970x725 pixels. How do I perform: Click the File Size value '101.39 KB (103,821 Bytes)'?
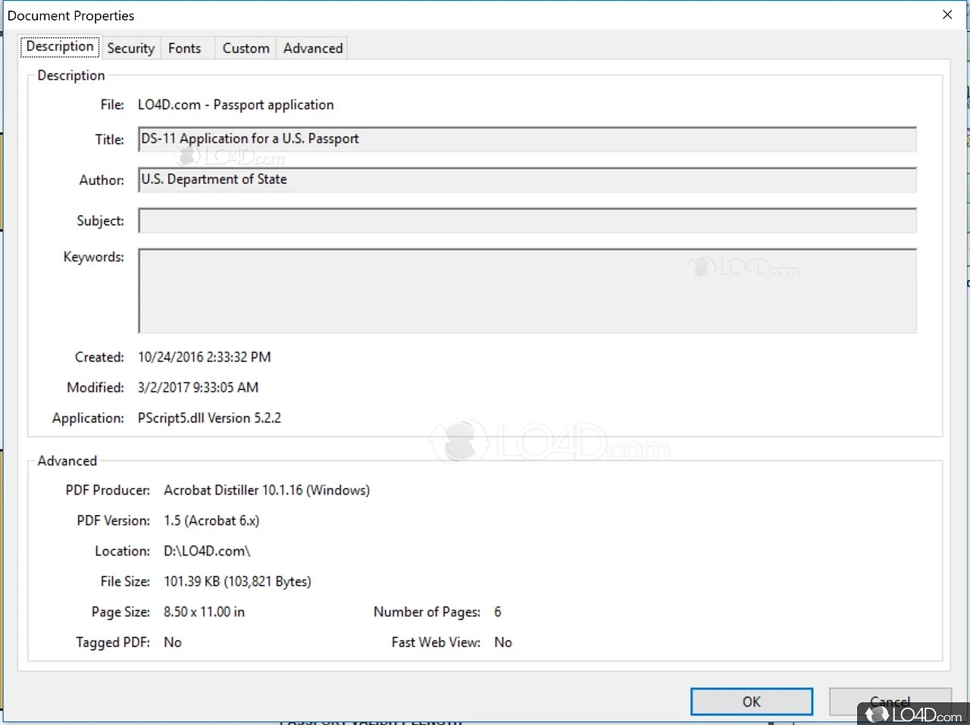[x=237, y=581]
